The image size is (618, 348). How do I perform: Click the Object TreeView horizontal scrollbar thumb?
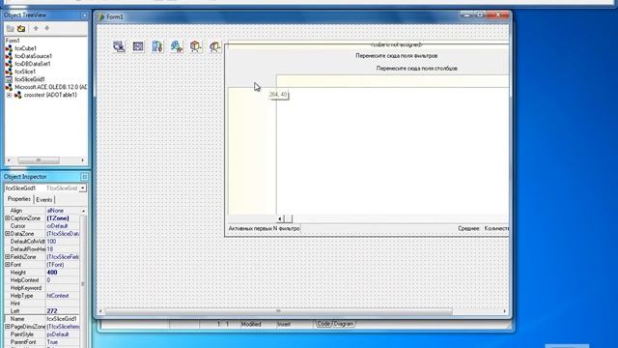click(39, 160)
